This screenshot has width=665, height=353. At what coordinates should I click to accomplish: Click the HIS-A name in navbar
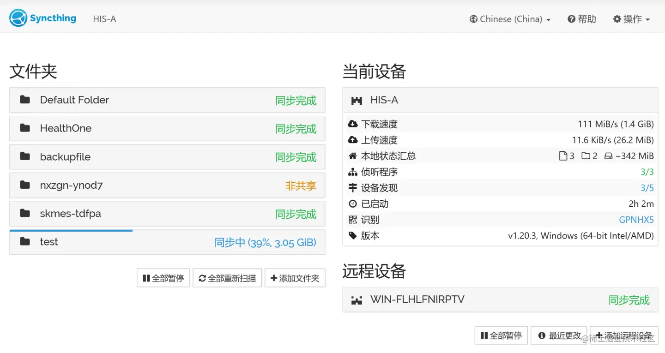(104, 19)
